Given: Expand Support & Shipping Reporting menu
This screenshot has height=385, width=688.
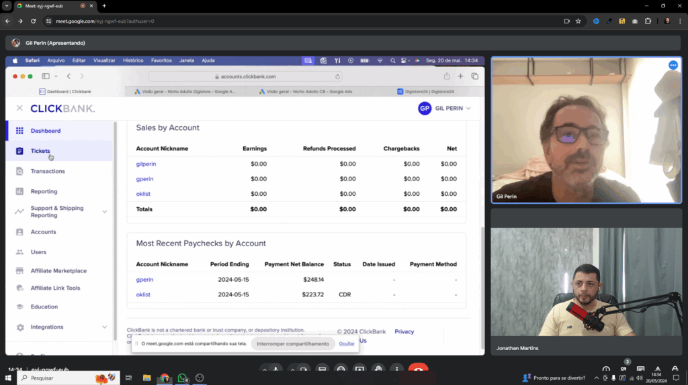Looking at the screenshot, I should [104, 212].
